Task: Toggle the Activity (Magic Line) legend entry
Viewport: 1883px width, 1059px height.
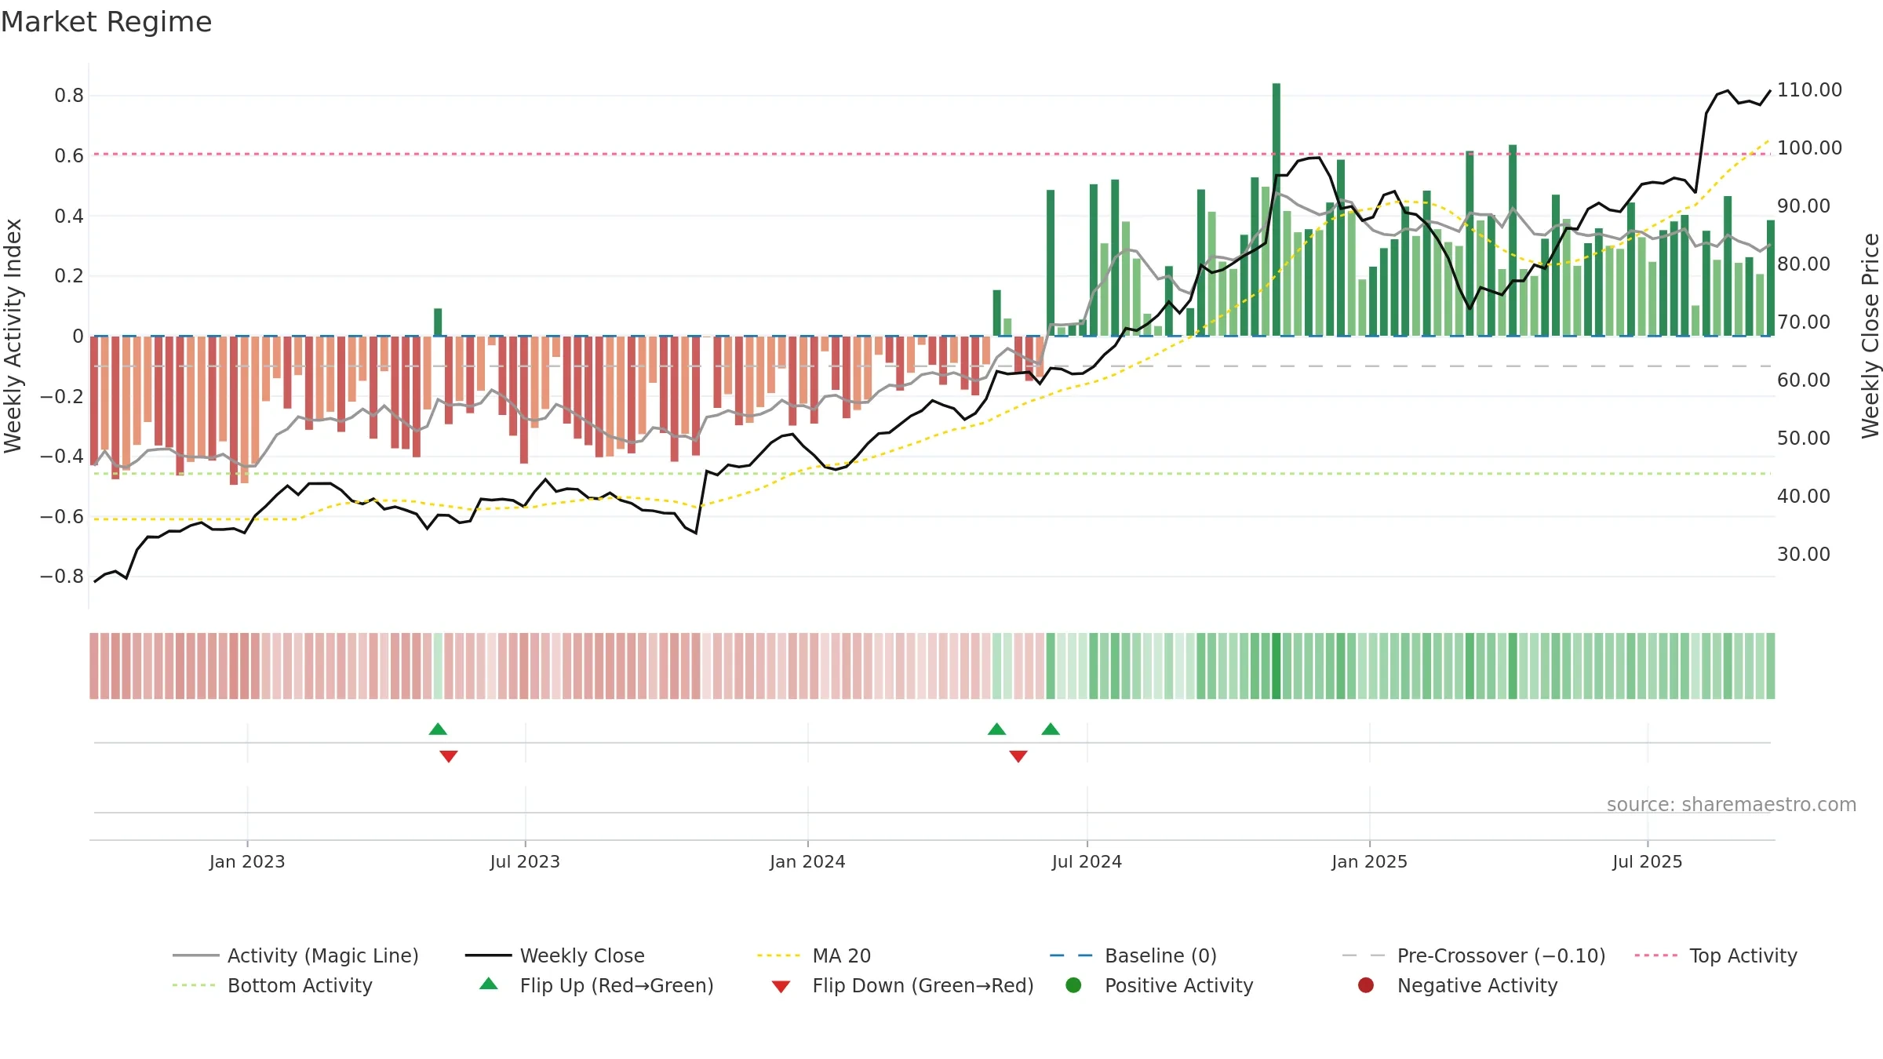Action: pyautogui.click(x=296, y=955)
